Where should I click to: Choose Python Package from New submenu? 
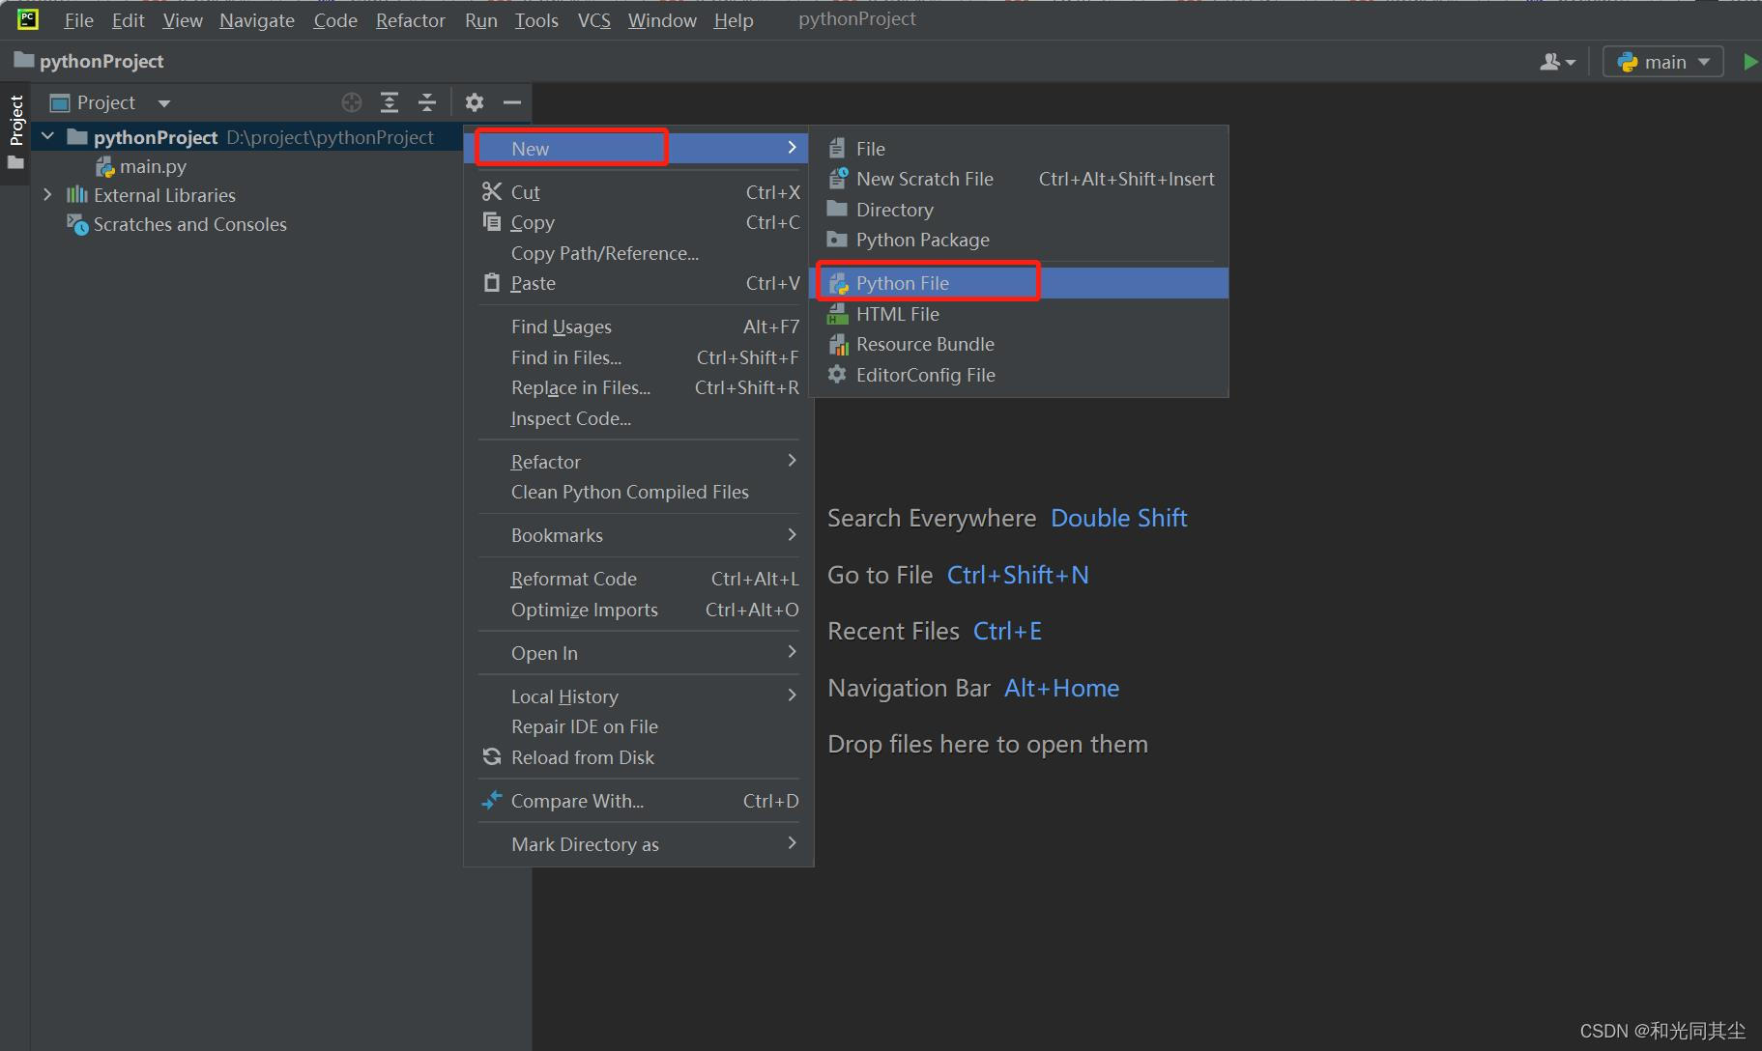(922, 240)
